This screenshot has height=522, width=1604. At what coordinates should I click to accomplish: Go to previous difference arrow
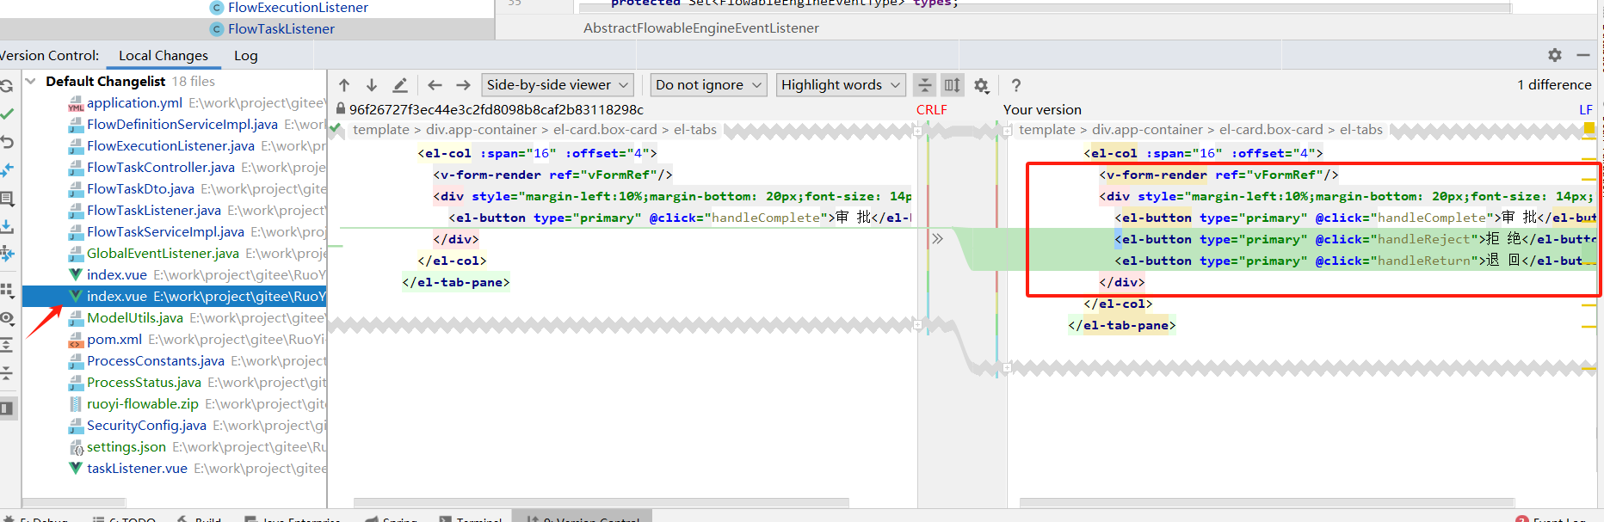(x=344, y=85)
